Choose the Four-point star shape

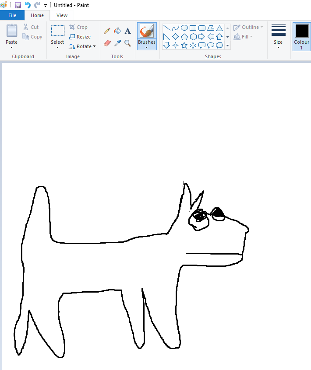[x=176, y=45]
